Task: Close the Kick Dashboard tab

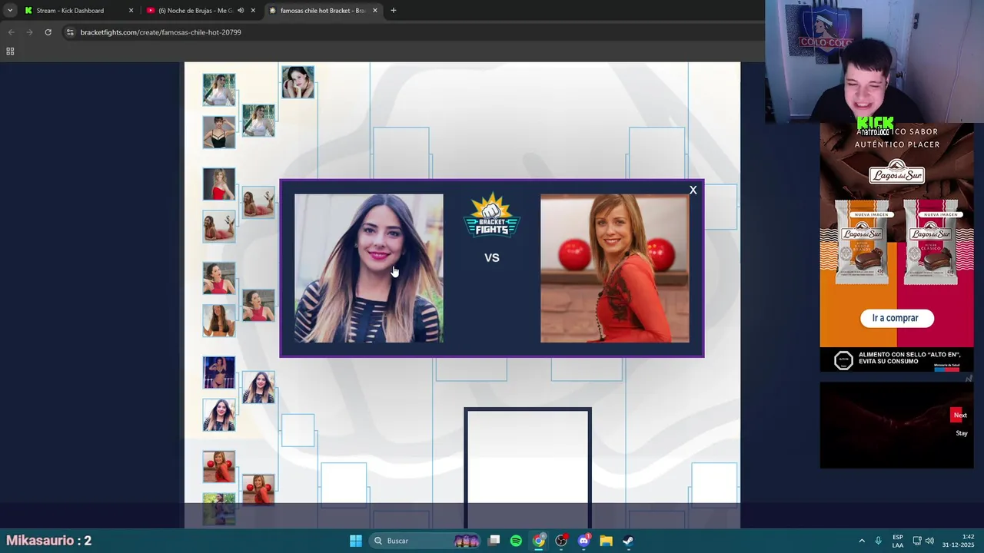Action: [131, 11]
